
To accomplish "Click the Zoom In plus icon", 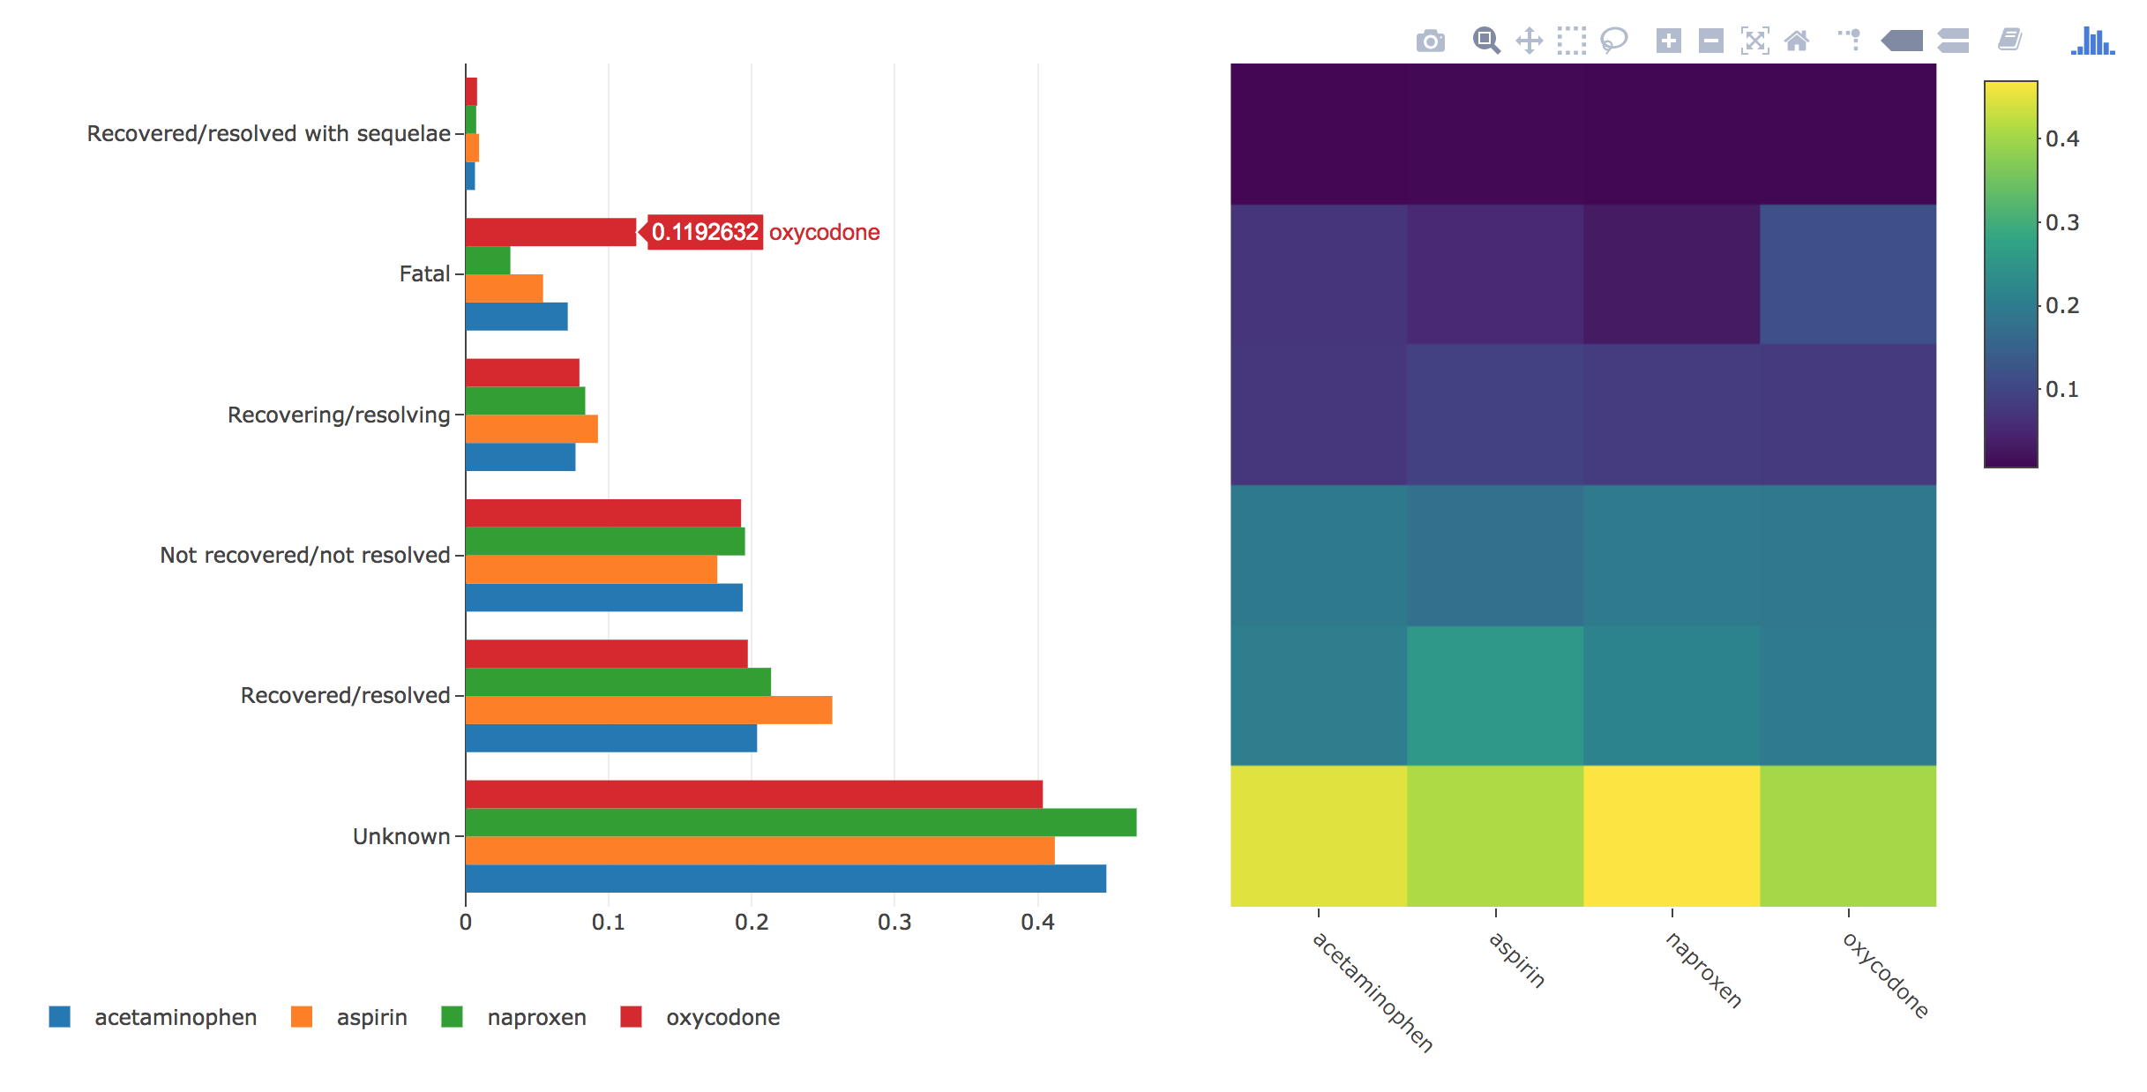I will click(x=1668, y=41).
